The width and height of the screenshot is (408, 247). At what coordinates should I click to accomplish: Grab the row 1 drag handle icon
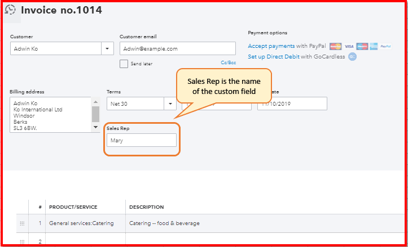[22, 223]
